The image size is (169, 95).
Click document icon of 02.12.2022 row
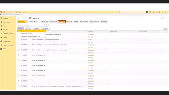[x=18, y=81]
